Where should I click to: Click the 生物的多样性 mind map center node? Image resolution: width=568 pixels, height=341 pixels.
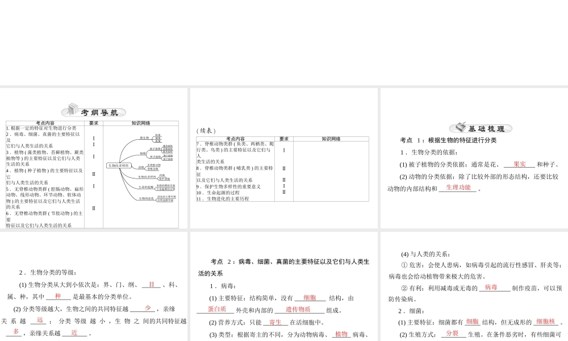click(119, 165)
